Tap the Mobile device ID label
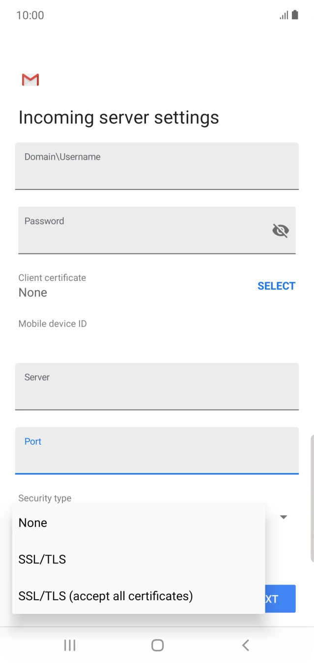Screen dimensions: 314x663 tap(52, 324)
